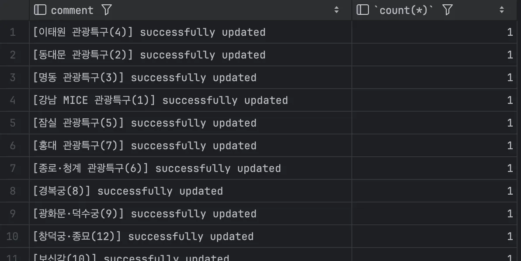Click the 강남 MICE 관광특구(1) comment cell
Viewport: 521px width, 261px height.
click(x=191, y=100)
